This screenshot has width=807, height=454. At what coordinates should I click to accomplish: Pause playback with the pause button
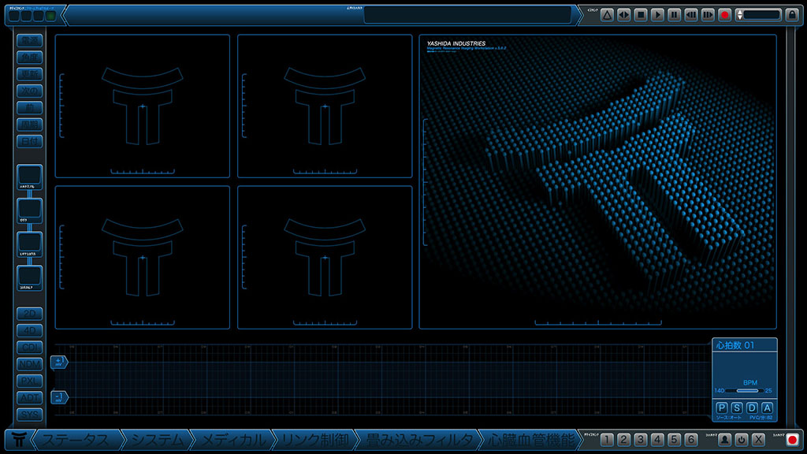(x=675, y=15)
